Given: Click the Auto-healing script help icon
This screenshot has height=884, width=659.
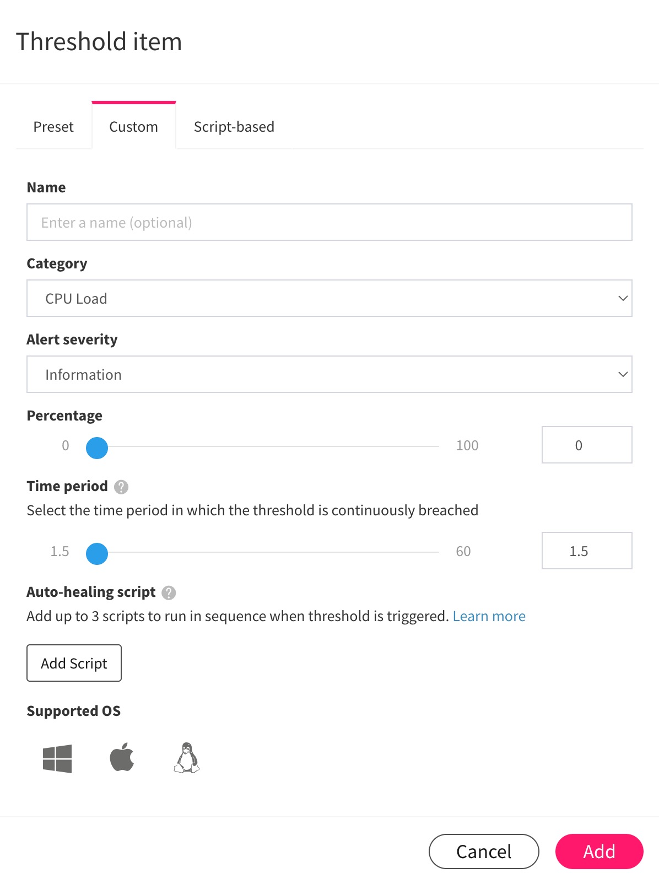Looking at the screenshot, I should (x=169, y=593).
